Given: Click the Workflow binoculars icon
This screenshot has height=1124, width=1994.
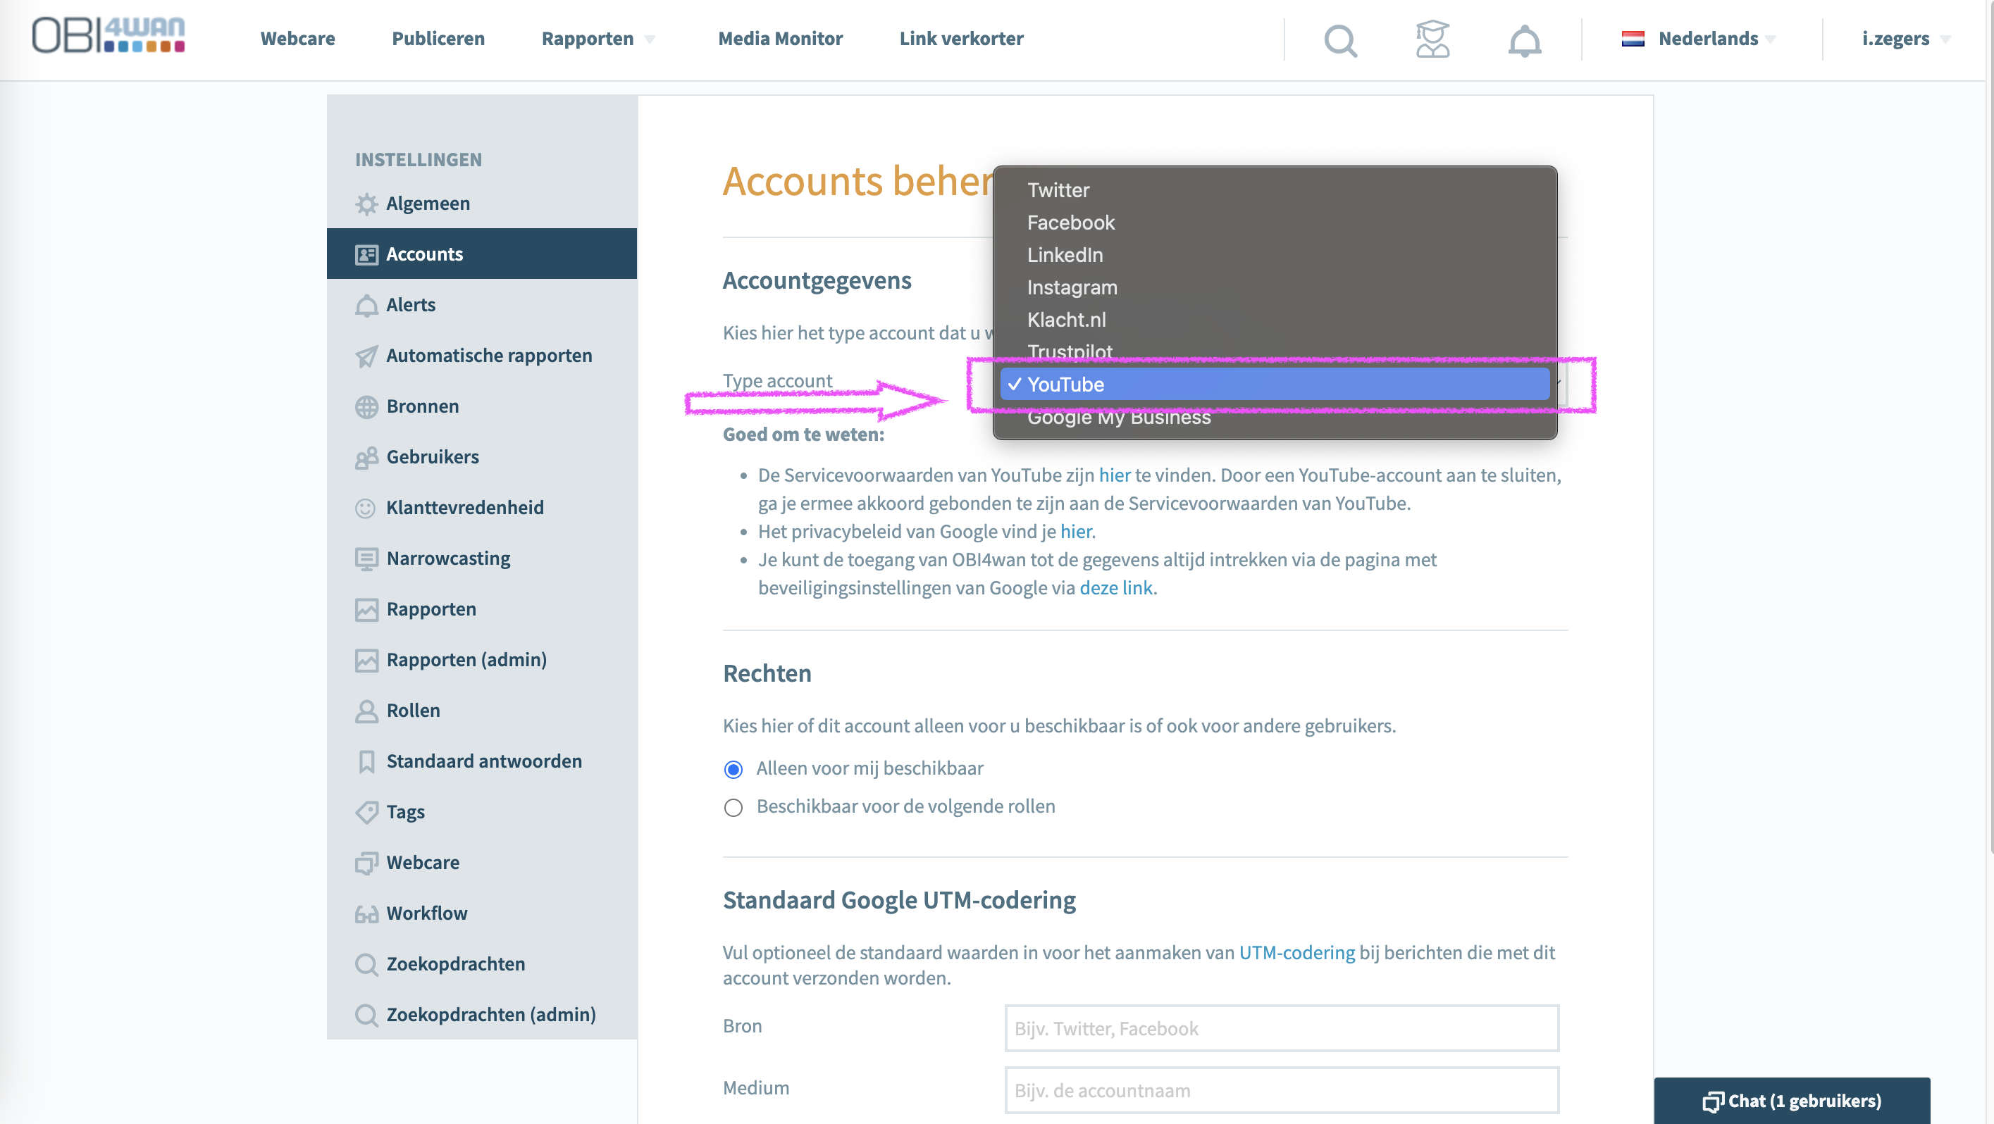Looking at the screenshot, I should point(366,914).
